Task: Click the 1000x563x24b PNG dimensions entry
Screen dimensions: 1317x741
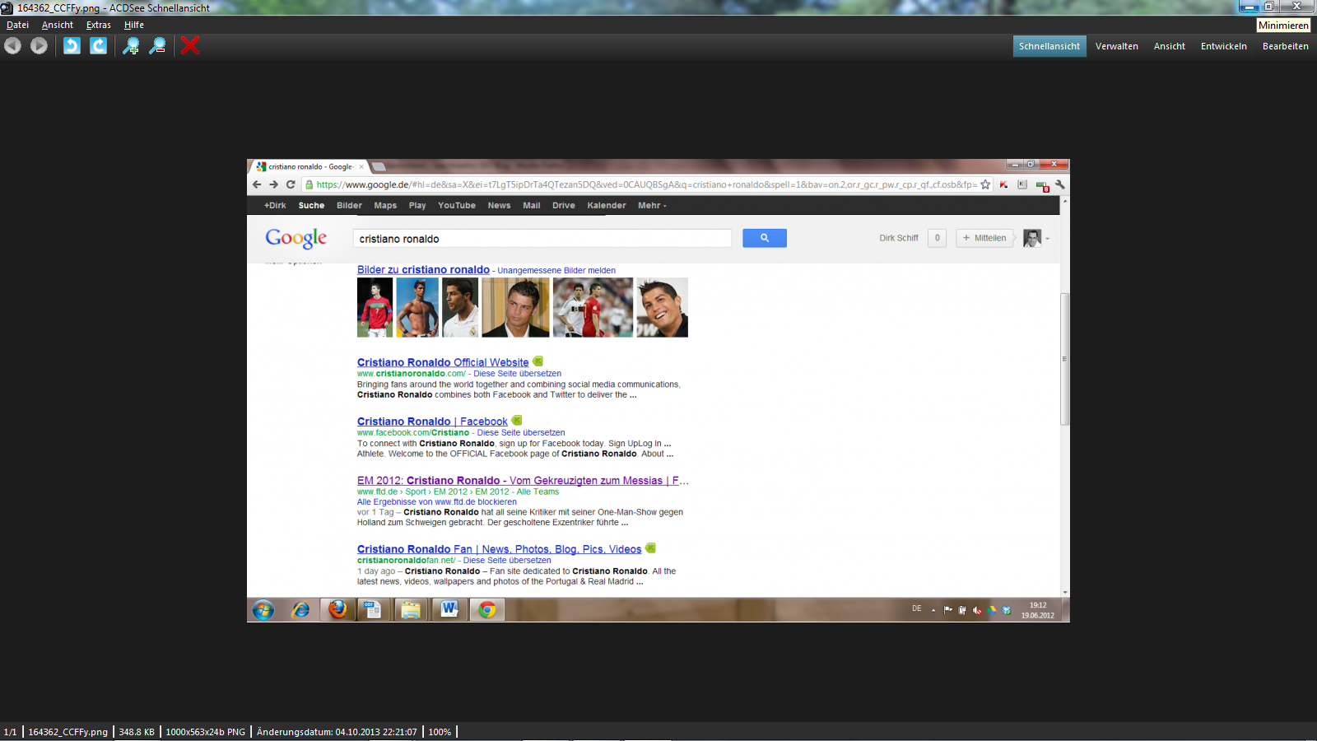Action: pyautogui.click(x=206, y=732)
